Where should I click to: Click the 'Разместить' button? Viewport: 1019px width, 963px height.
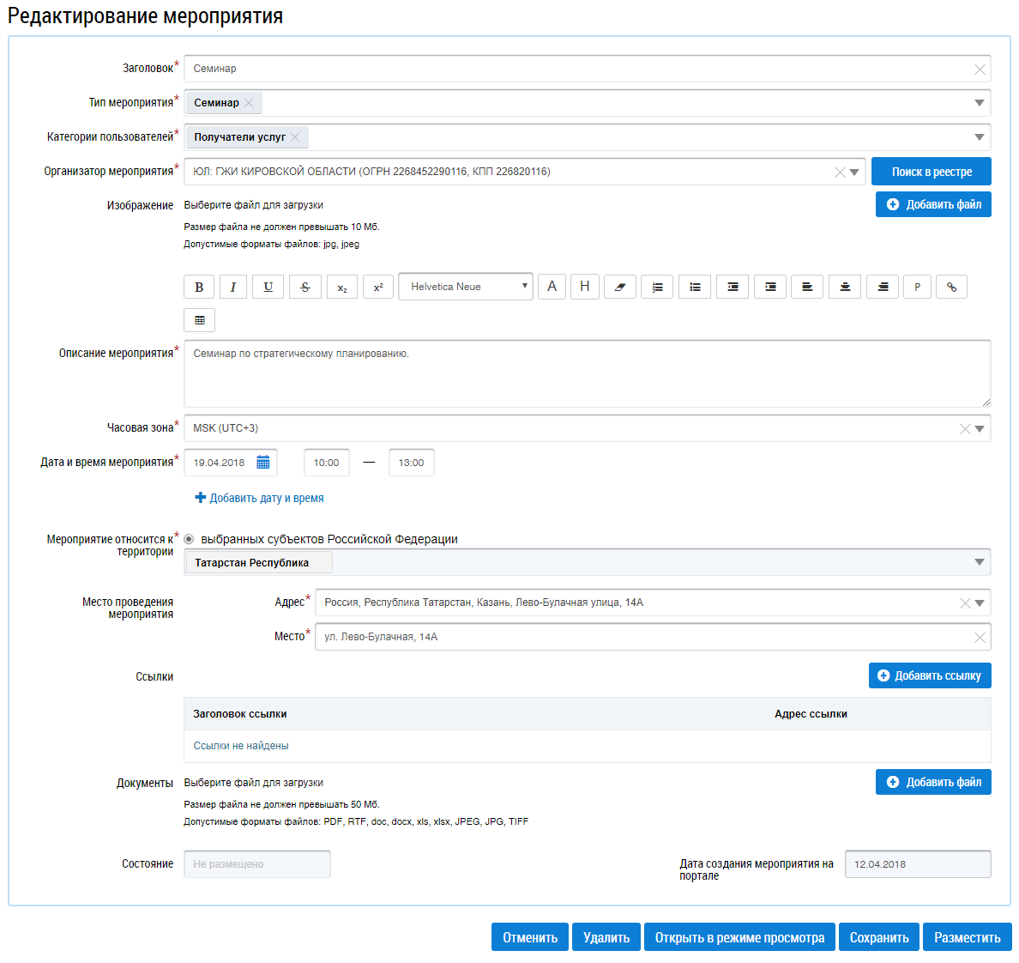point(967,937)
